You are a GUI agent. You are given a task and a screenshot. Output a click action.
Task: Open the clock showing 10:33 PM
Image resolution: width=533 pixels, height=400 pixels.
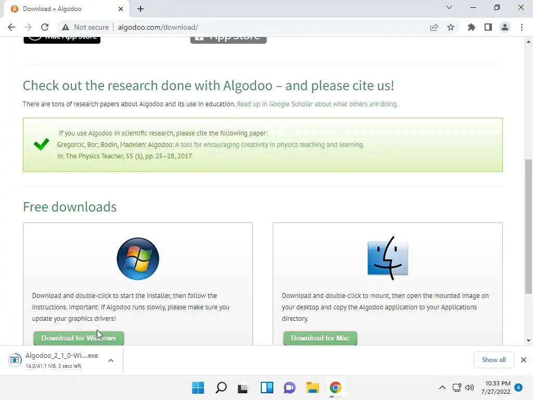[496, 387]
